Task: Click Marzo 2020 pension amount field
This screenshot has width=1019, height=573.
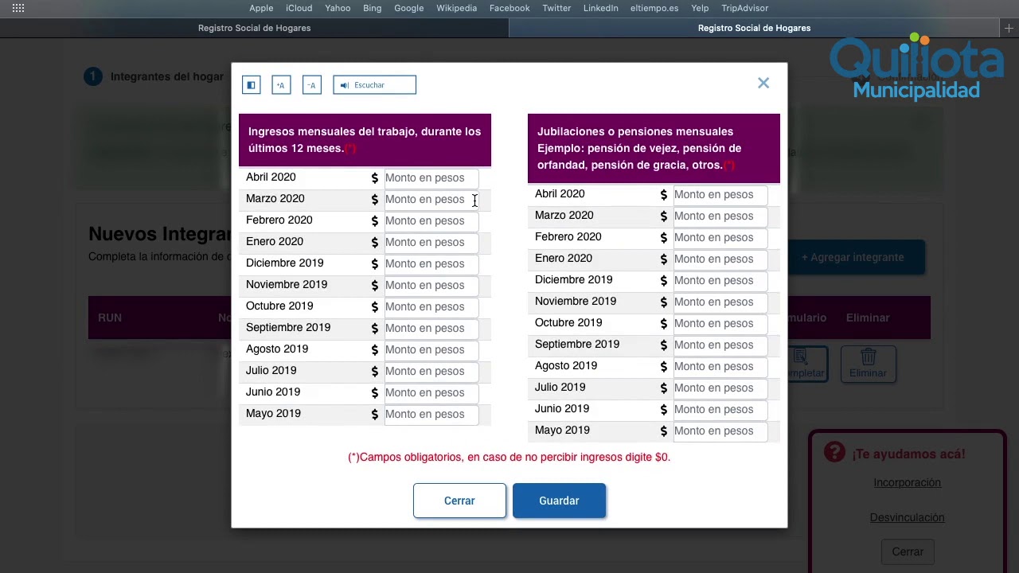Action: [x=720, y=216]
